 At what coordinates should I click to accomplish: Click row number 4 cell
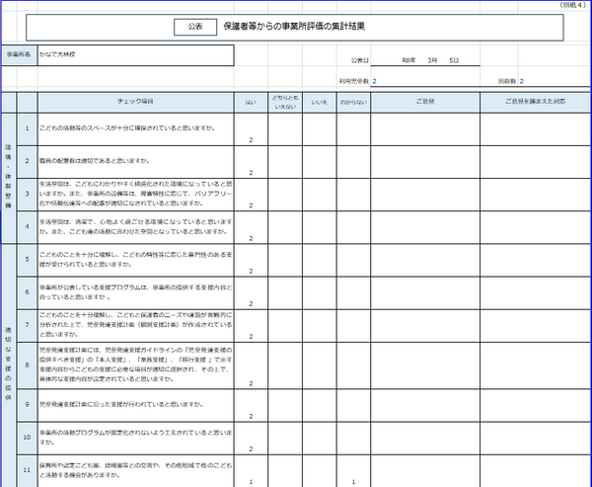tap(27, 227)
